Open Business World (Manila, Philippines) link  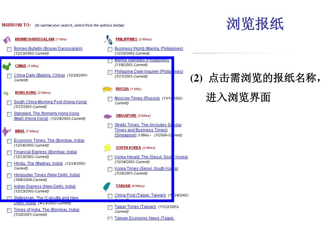tap(149, 48)
